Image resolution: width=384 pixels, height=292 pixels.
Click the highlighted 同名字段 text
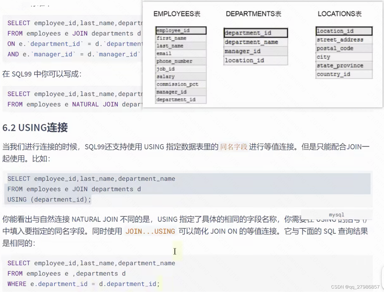[x=234, y=147]
